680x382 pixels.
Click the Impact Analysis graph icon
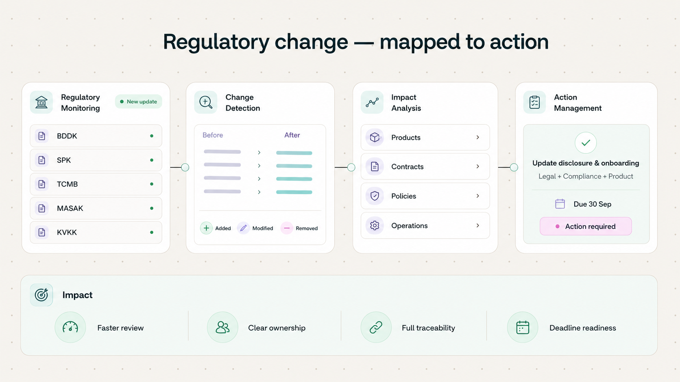pos(372,102)
